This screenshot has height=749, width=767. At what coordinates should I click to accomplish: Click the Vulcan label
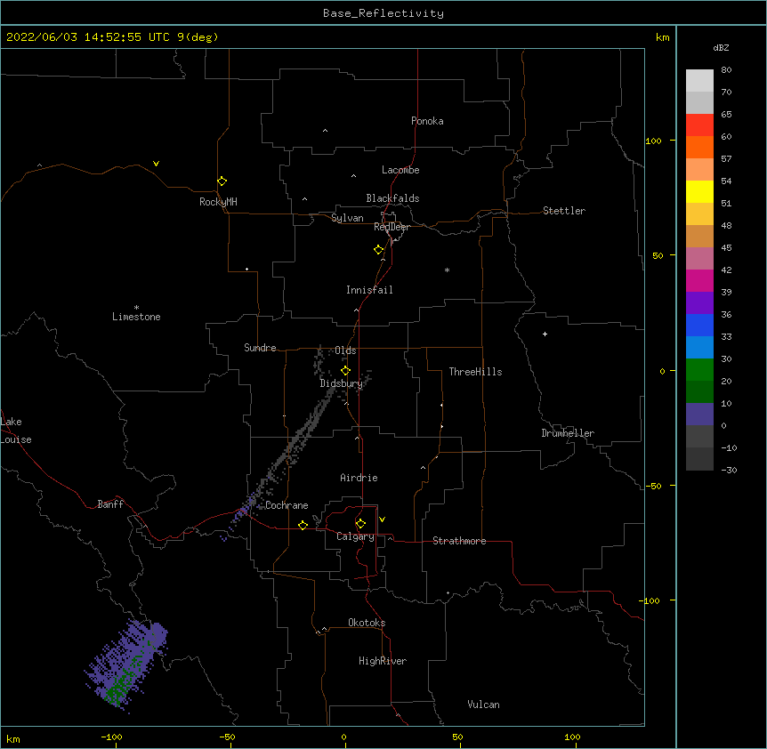(x=483, y=705)
